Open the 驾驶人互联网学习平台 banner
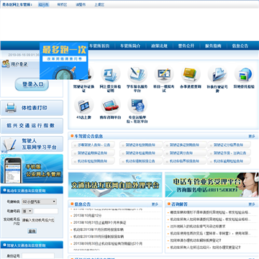This screenshot has height=259, width=259. click(x=32, y=144)
